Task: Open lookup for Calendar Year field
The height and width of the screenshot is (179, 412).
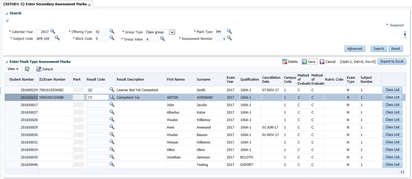Action: click(x=53, y=31)
